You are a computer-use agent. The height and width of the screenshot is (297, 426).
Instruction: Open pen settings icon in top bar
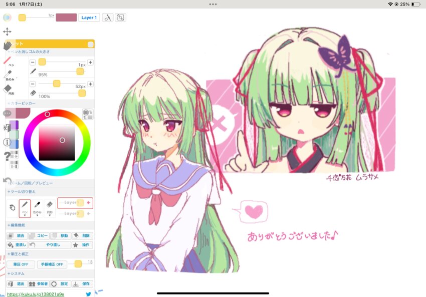(108, 17)
